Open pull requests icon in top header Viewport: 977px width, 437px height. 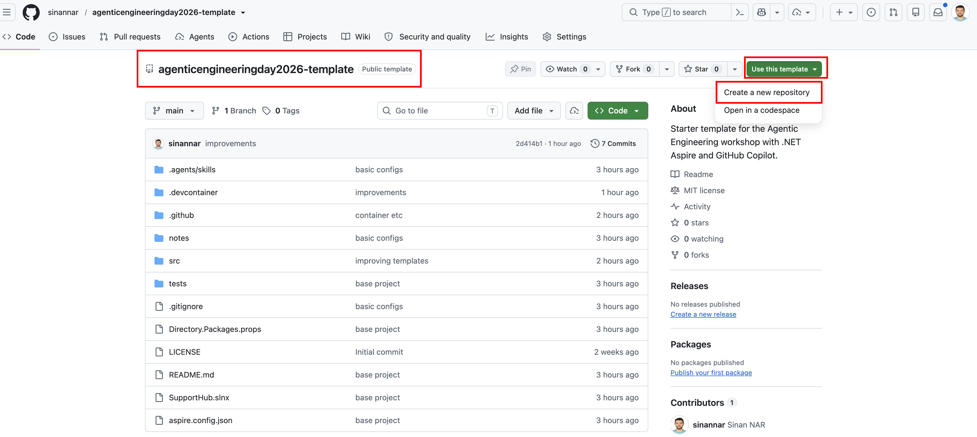point(893,12)
